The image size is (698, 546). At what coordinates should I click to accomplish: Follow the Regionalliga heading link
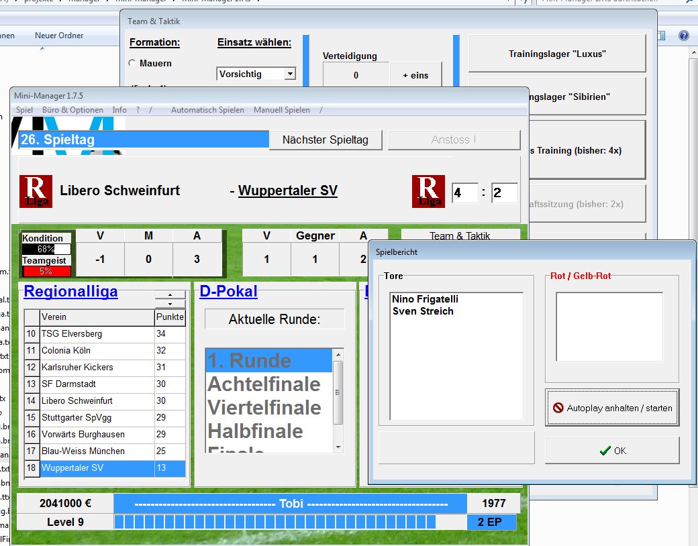70,291
